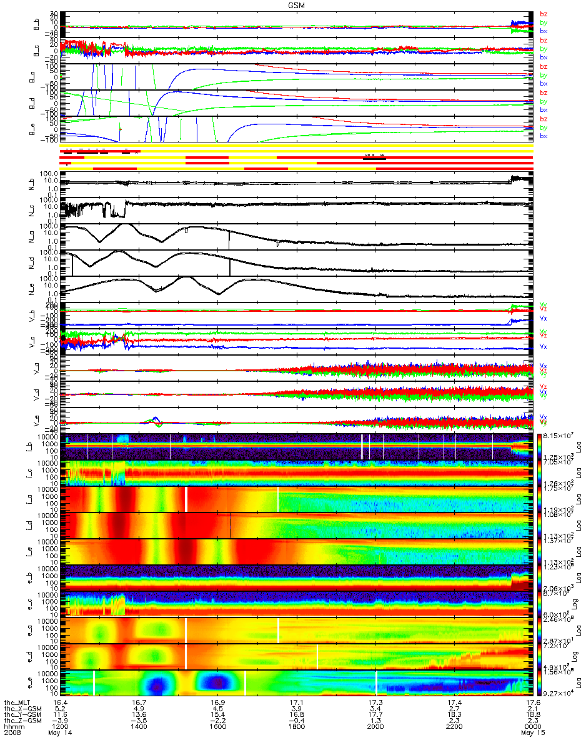Select Y-GSM value 18.8
Viewport: 581px width, 750px height.
click(533, 716)
